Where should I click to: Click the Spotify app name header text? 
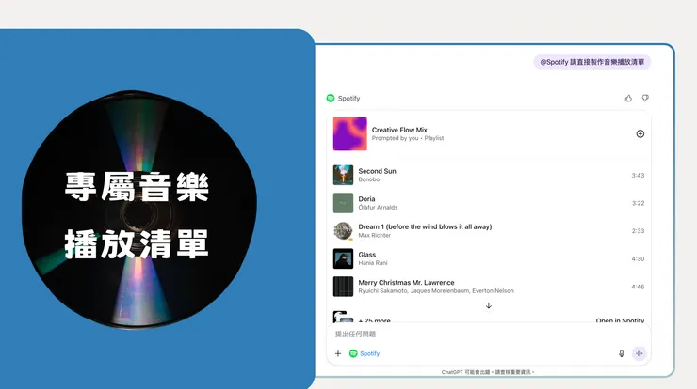point(348,99)
